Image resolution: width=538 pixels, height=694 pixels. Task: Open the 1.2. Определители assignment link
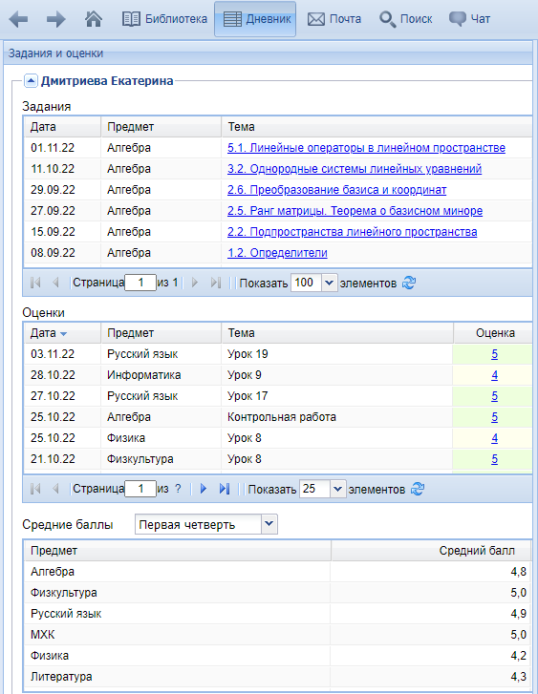point(277,253)
